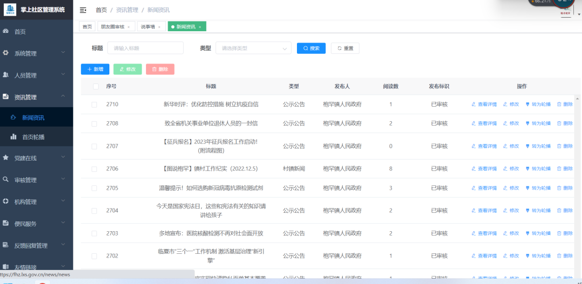
Task: Check the checkbox for row 2710
Action: tap(94, 105)
